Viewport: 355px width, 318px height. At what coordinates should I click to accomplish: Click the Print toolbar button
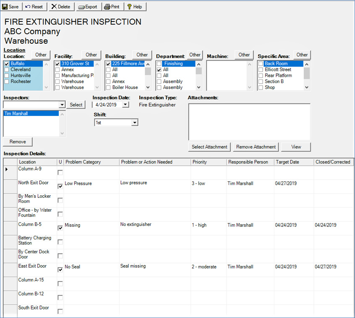click(112, 7)
